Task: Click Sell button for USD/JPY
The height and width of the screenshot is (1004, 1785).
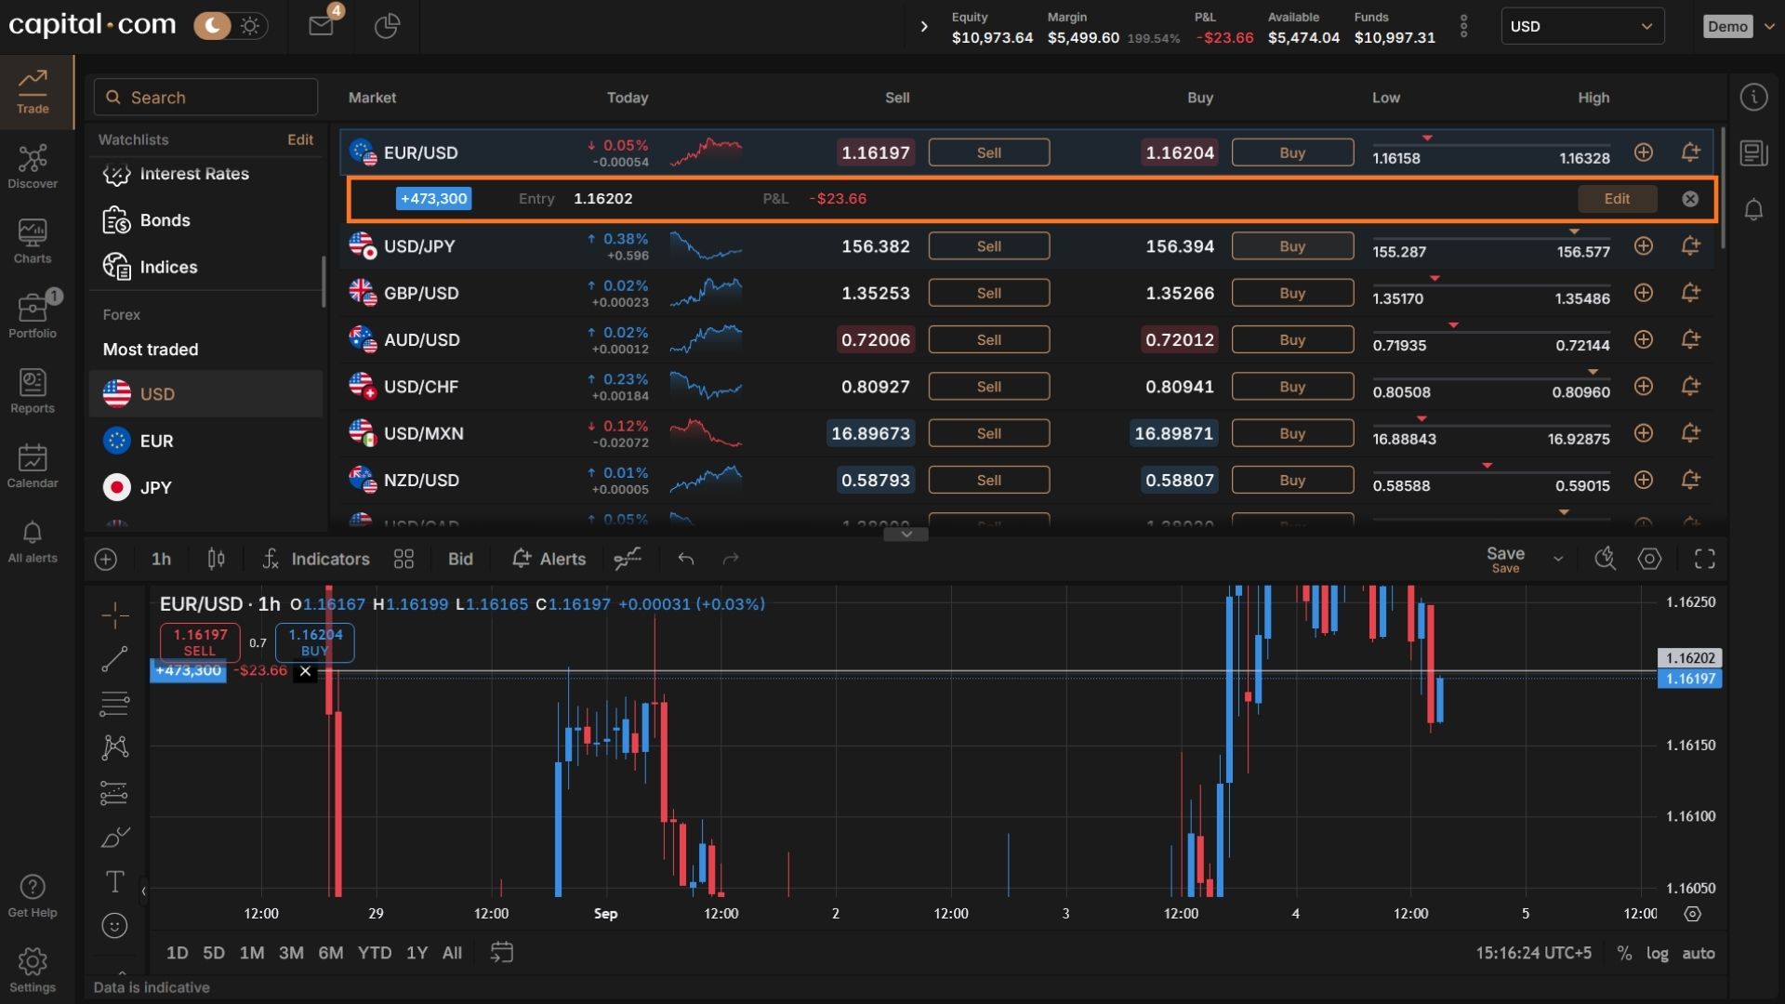Action: (x=989, y=246)
